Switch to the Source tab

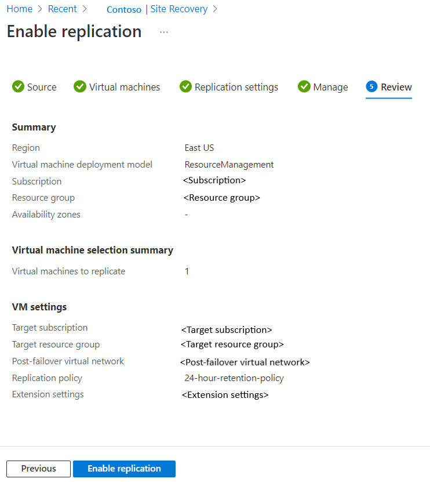(x=41, y=86)
